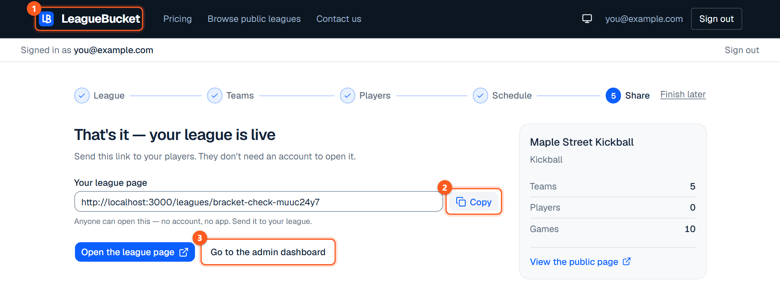Click the Players step checkmark circle
The height and width of the screenshot is (299, 780).
point(347,96)
